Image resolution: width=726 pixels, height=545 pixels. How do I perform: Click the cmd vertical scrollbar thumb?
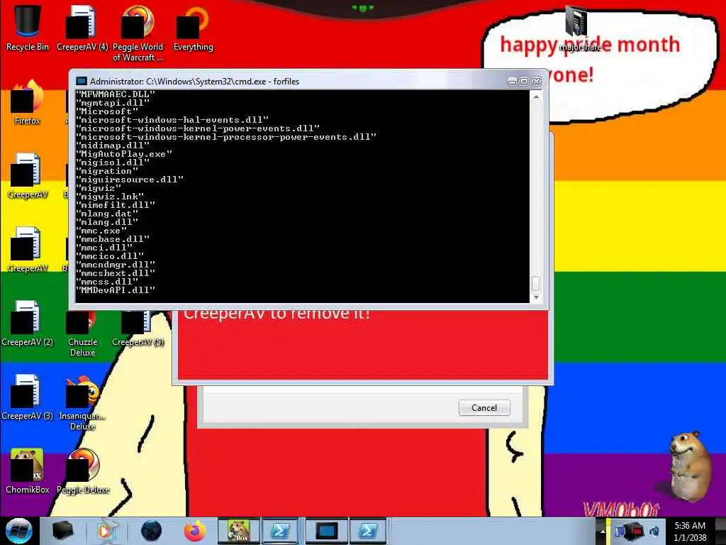(536, 283)
